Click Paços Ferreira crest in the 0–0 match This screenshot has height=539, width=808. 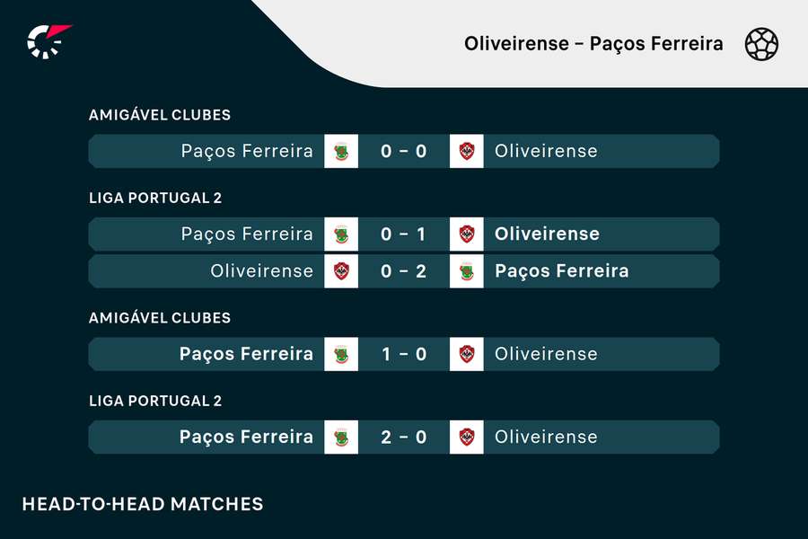(341, 151)
